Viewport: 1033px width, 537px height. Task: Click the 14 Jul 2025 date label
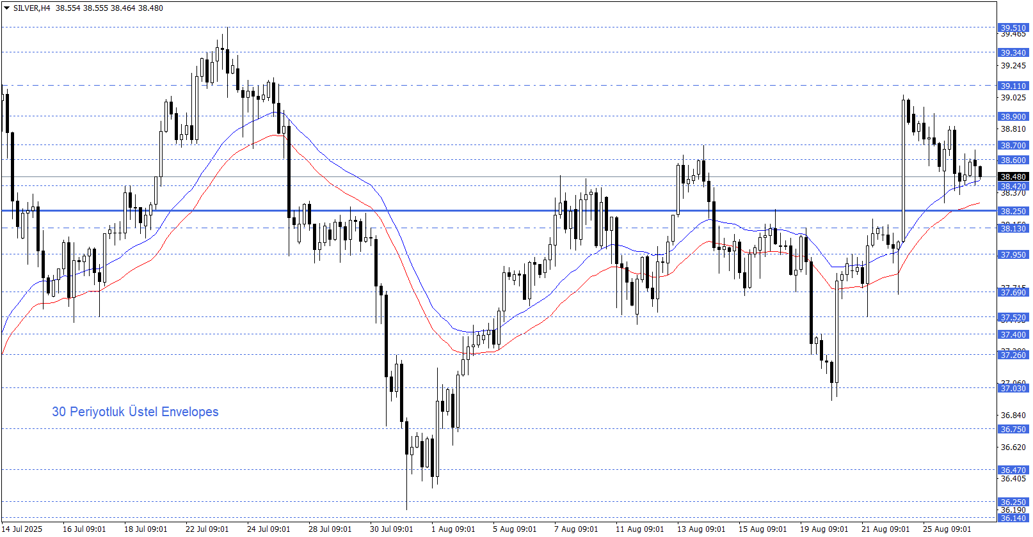(22, 529)
